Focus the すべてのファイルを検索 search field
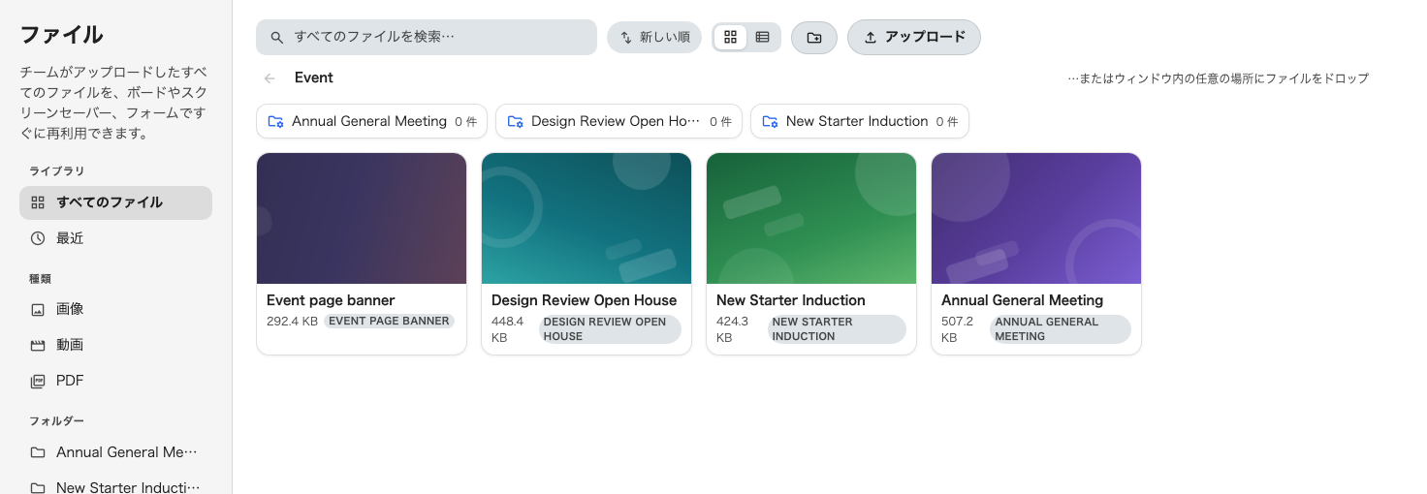 point(427,38)
